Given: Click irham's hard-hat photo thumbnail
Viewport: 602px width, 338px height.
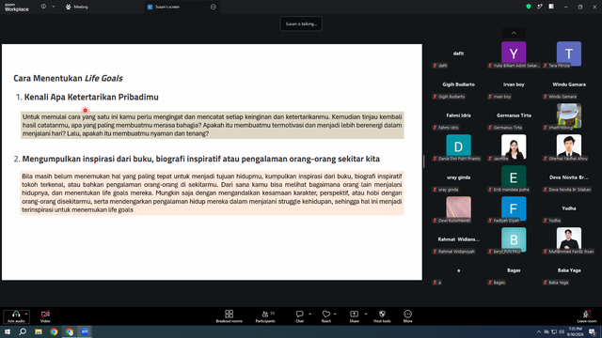Looking at the screenshot, I should 569,115.
